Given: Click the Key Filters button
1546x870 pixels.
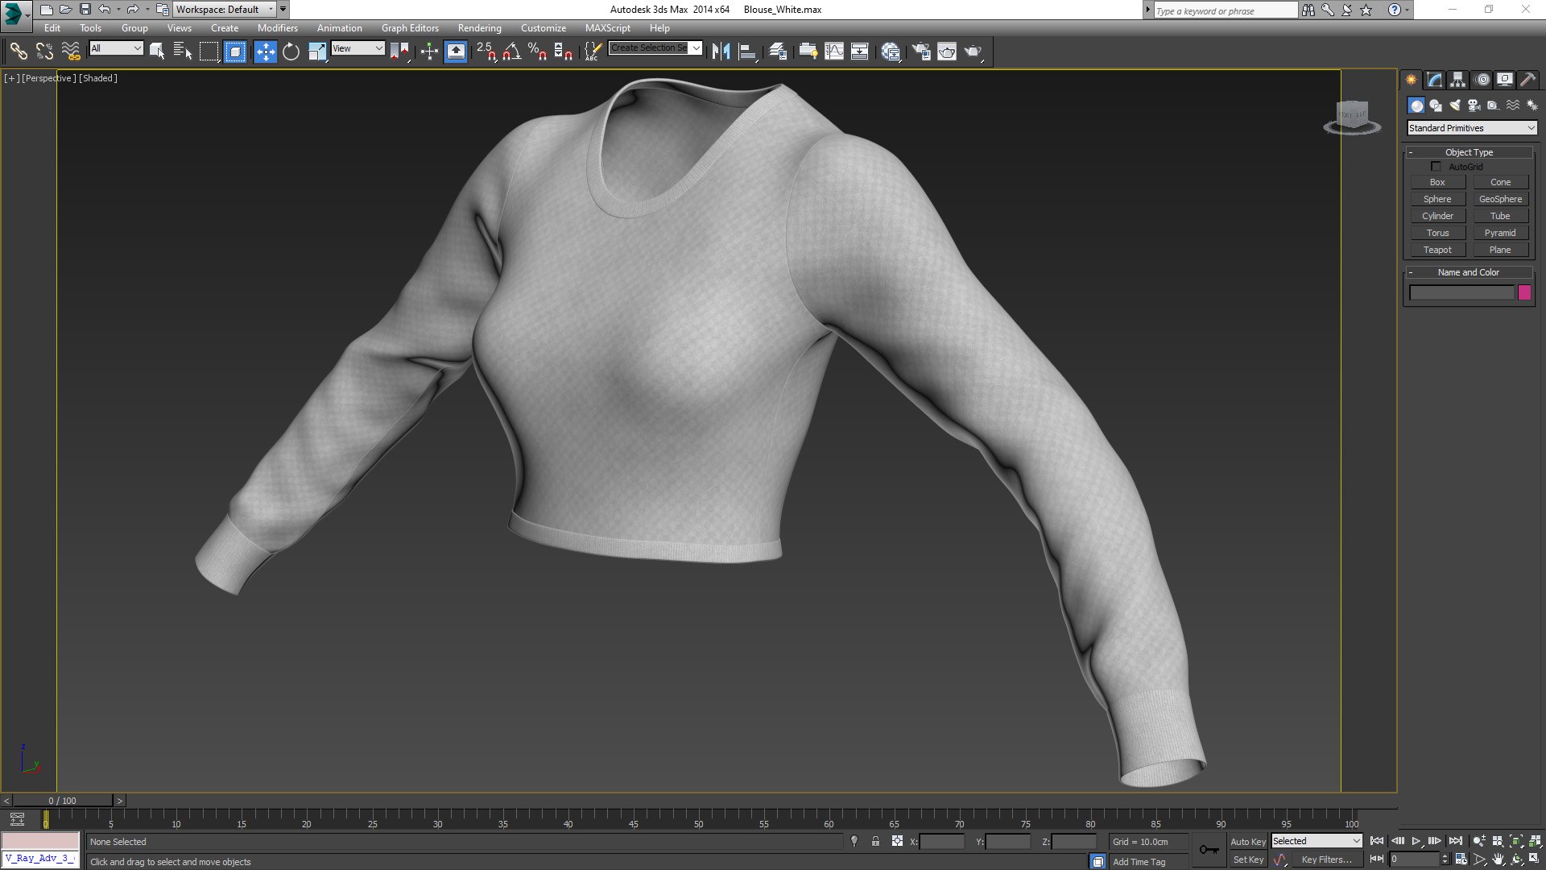Looking at the screenshot, I should [1326, 860].
